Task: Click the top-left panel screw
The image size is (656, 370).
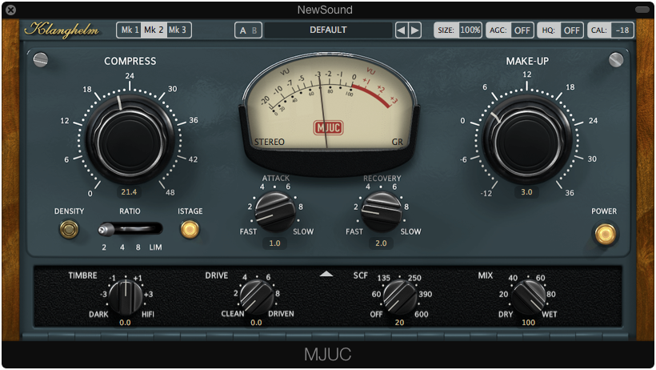Action: (x=41, y=59)
